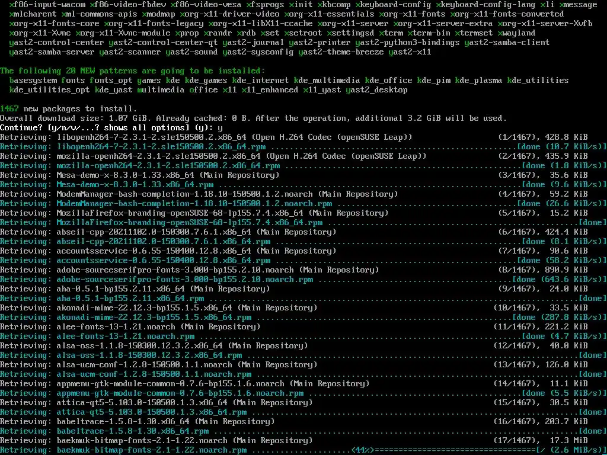
Task: Click 'baekmuk-bitmap-fonts-2.1-1.22.noarch.rpm' file name
Action: coord(152,450)
